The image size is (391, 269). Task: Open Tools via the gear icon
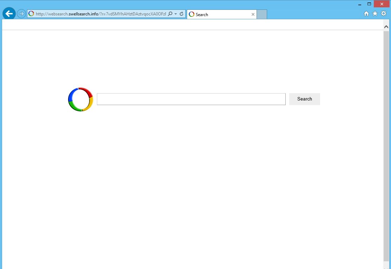(x=383, y=13)
